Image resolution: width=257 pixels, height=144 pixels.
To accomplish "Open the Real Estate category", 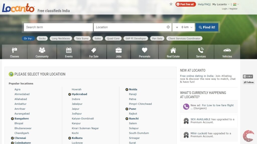I will [173, 52].
